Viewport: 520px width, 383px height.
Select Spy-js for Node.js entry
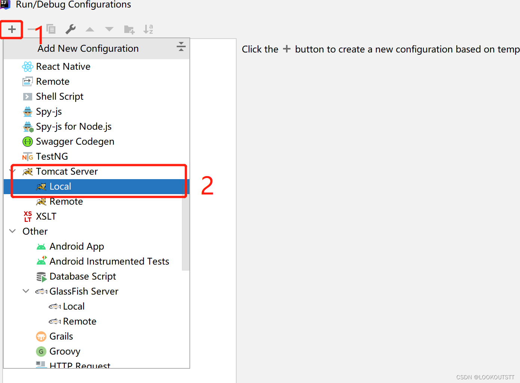tap(74, 127)
